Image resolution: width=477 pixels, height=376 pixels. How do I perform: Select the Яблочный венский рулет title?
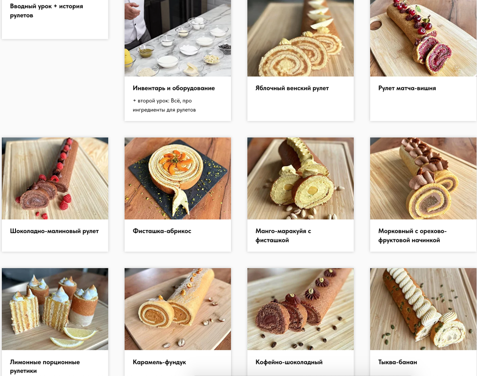pos(292,88)
